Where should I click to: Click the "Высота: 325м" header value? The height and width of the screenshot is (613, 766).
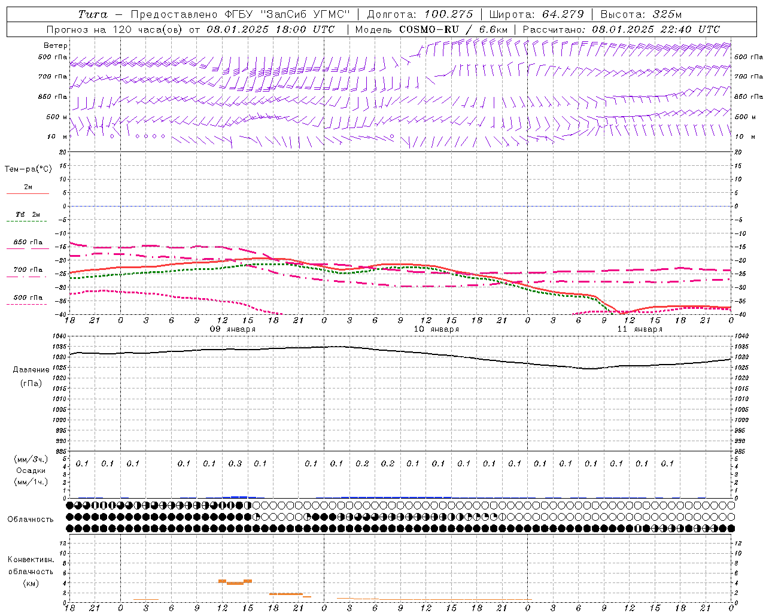tap(641, 14)
